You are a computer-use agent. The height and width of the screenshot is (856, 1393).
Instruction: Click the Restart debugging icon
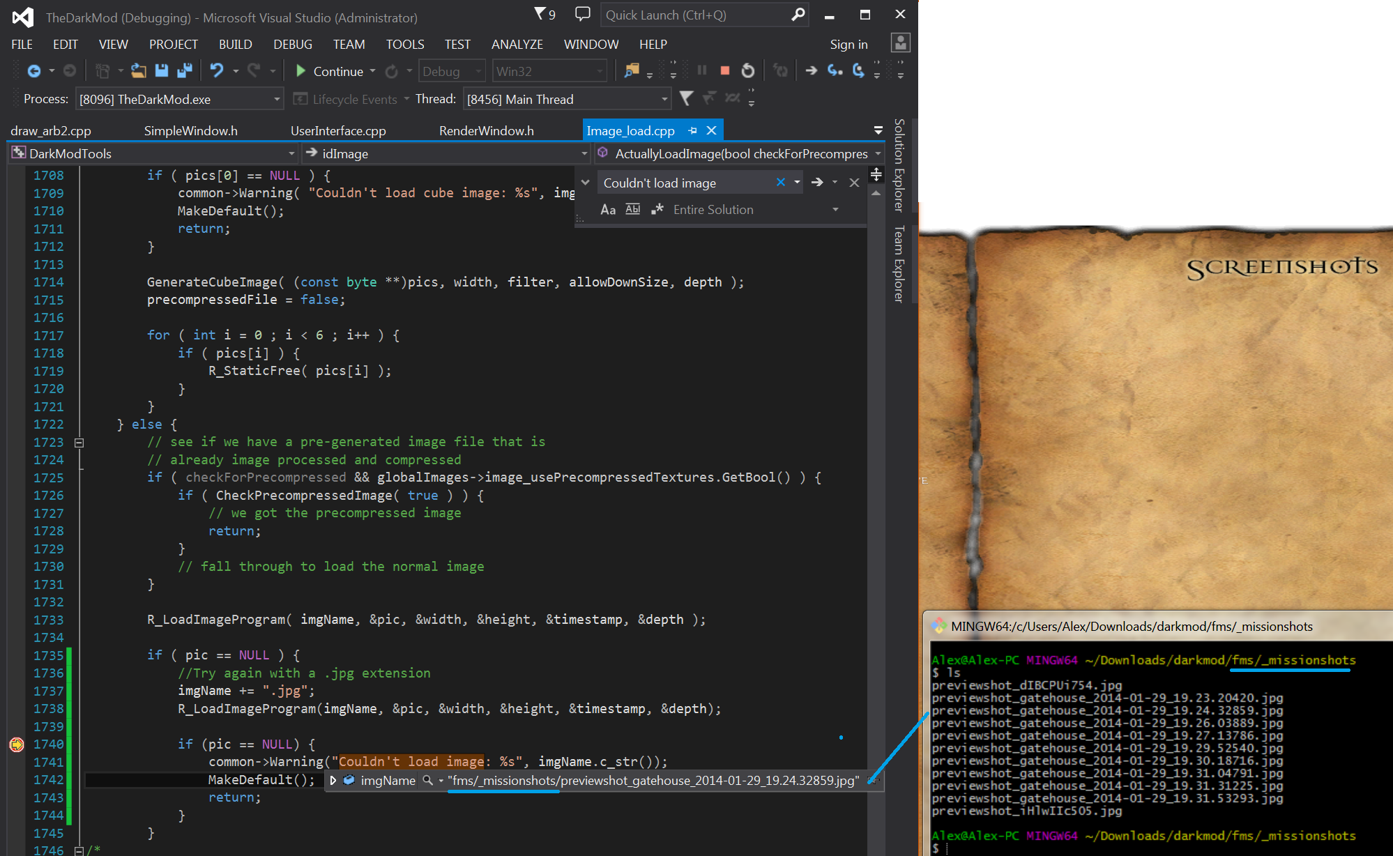pyautogui.click(x=748, y=70)
